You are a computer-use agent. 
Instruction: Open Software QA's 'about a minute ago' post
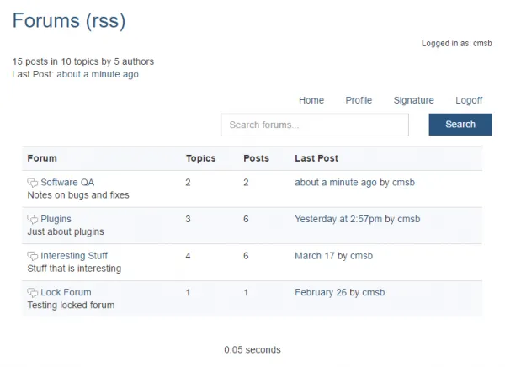click(335, 182)
